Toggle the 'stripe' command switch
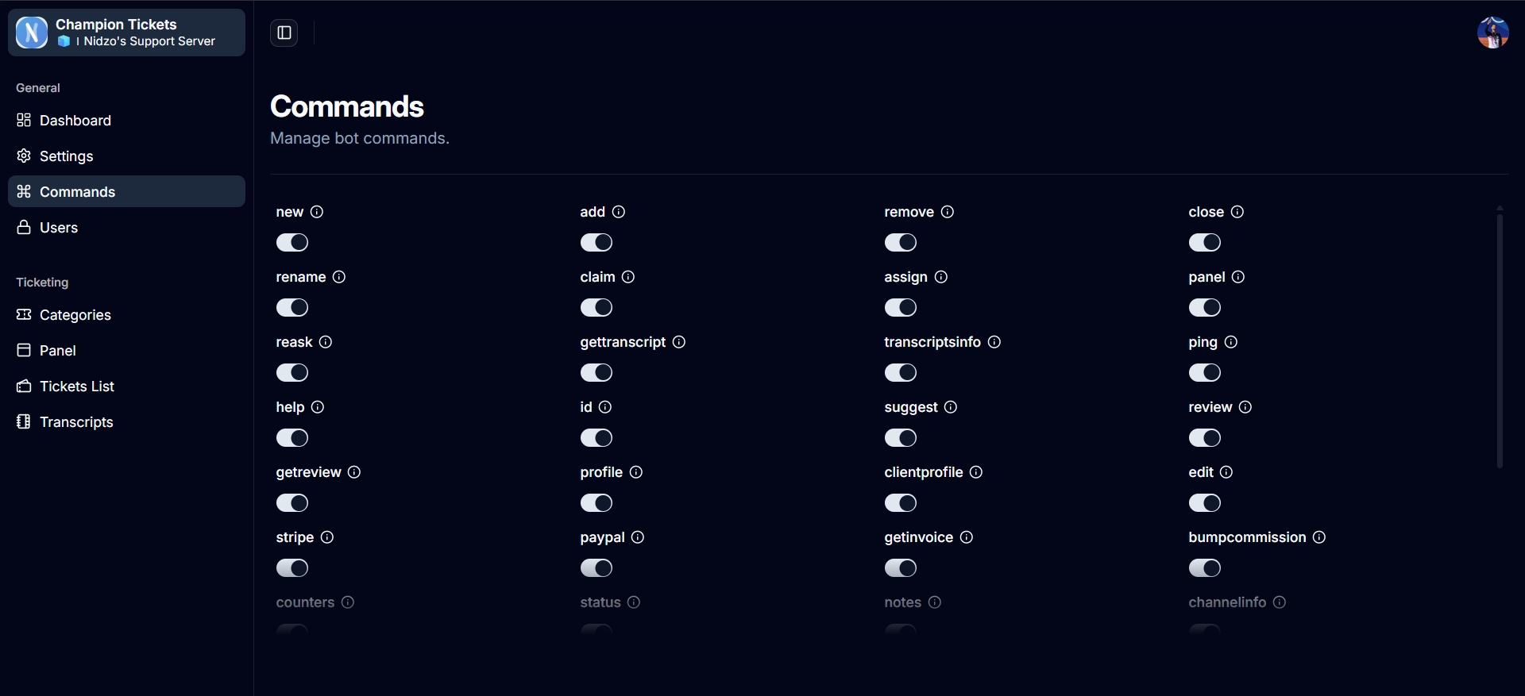The image size is (1525, 696). [x=292, y=567]
